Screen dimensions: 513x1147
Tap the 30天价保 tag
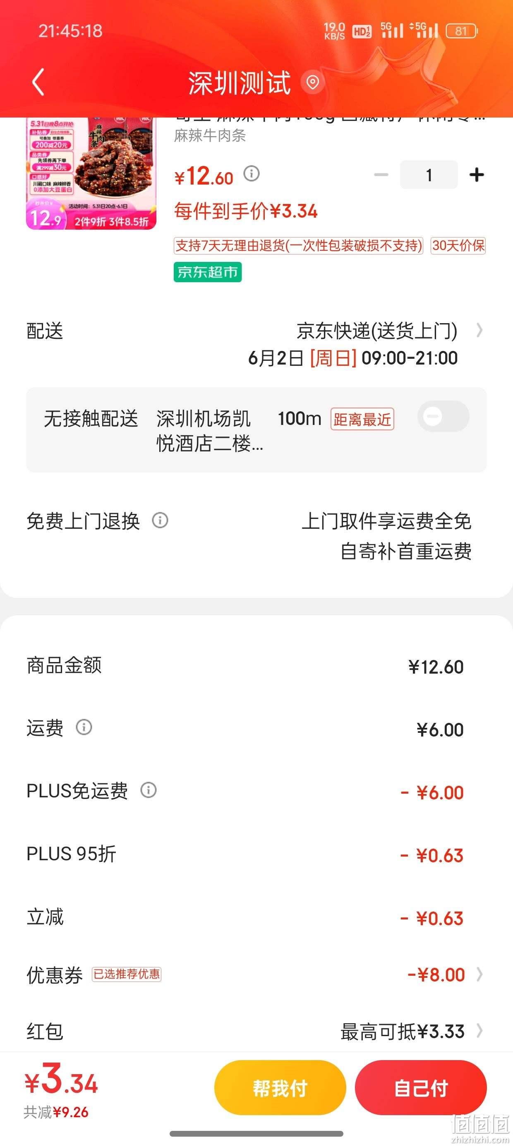[x=458, y=245]
